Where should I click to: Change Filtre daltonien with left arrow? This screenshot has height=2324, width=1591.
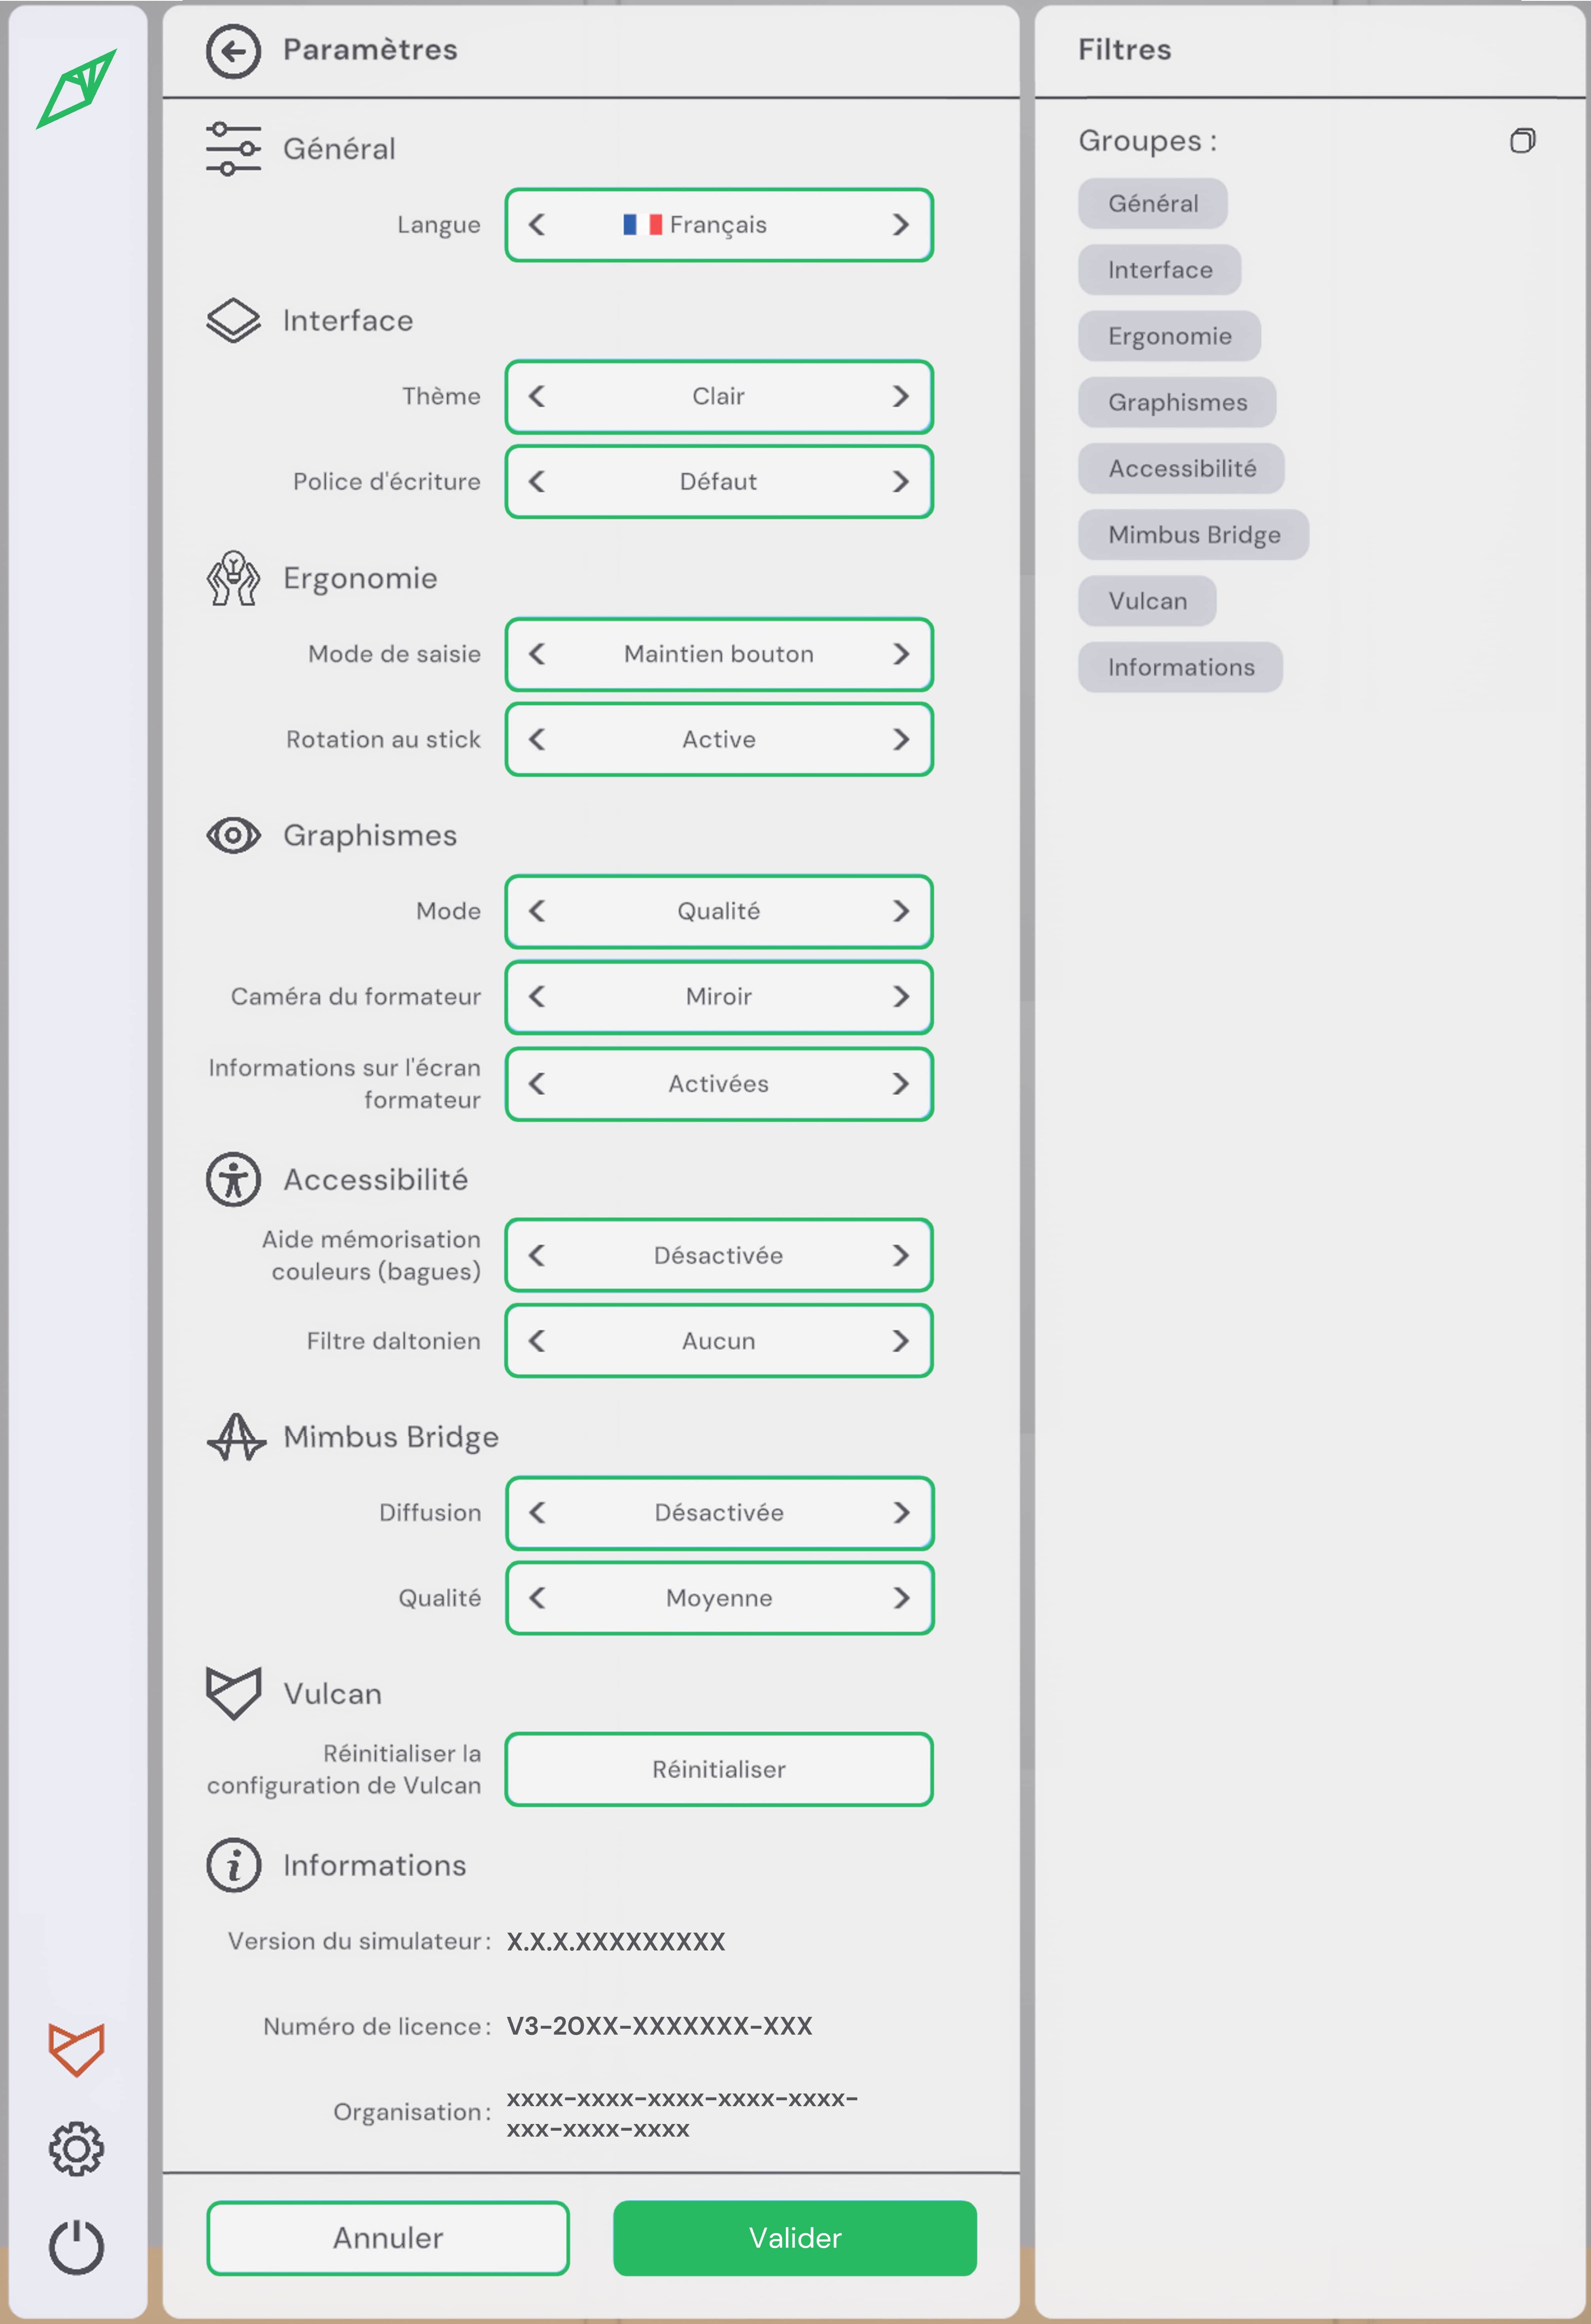[537, 1341]
